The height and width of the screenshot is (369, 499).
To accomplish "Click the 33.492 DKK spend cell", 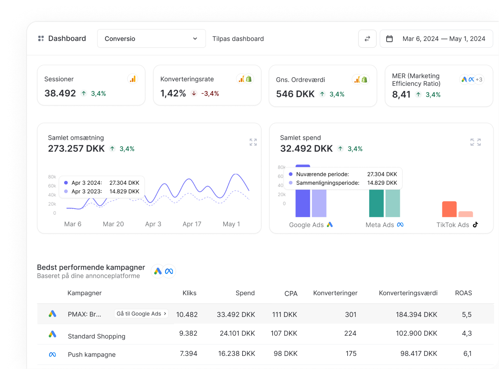I will 236,315.
